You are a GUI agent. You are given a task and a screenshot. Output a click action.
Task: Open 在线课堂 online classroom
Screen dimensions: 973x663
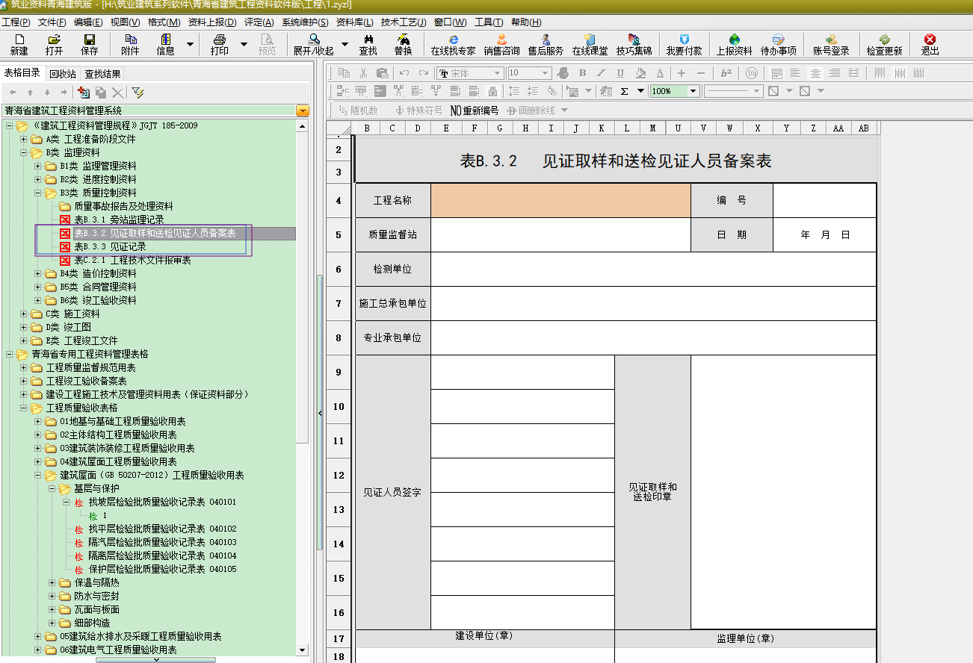590,45
